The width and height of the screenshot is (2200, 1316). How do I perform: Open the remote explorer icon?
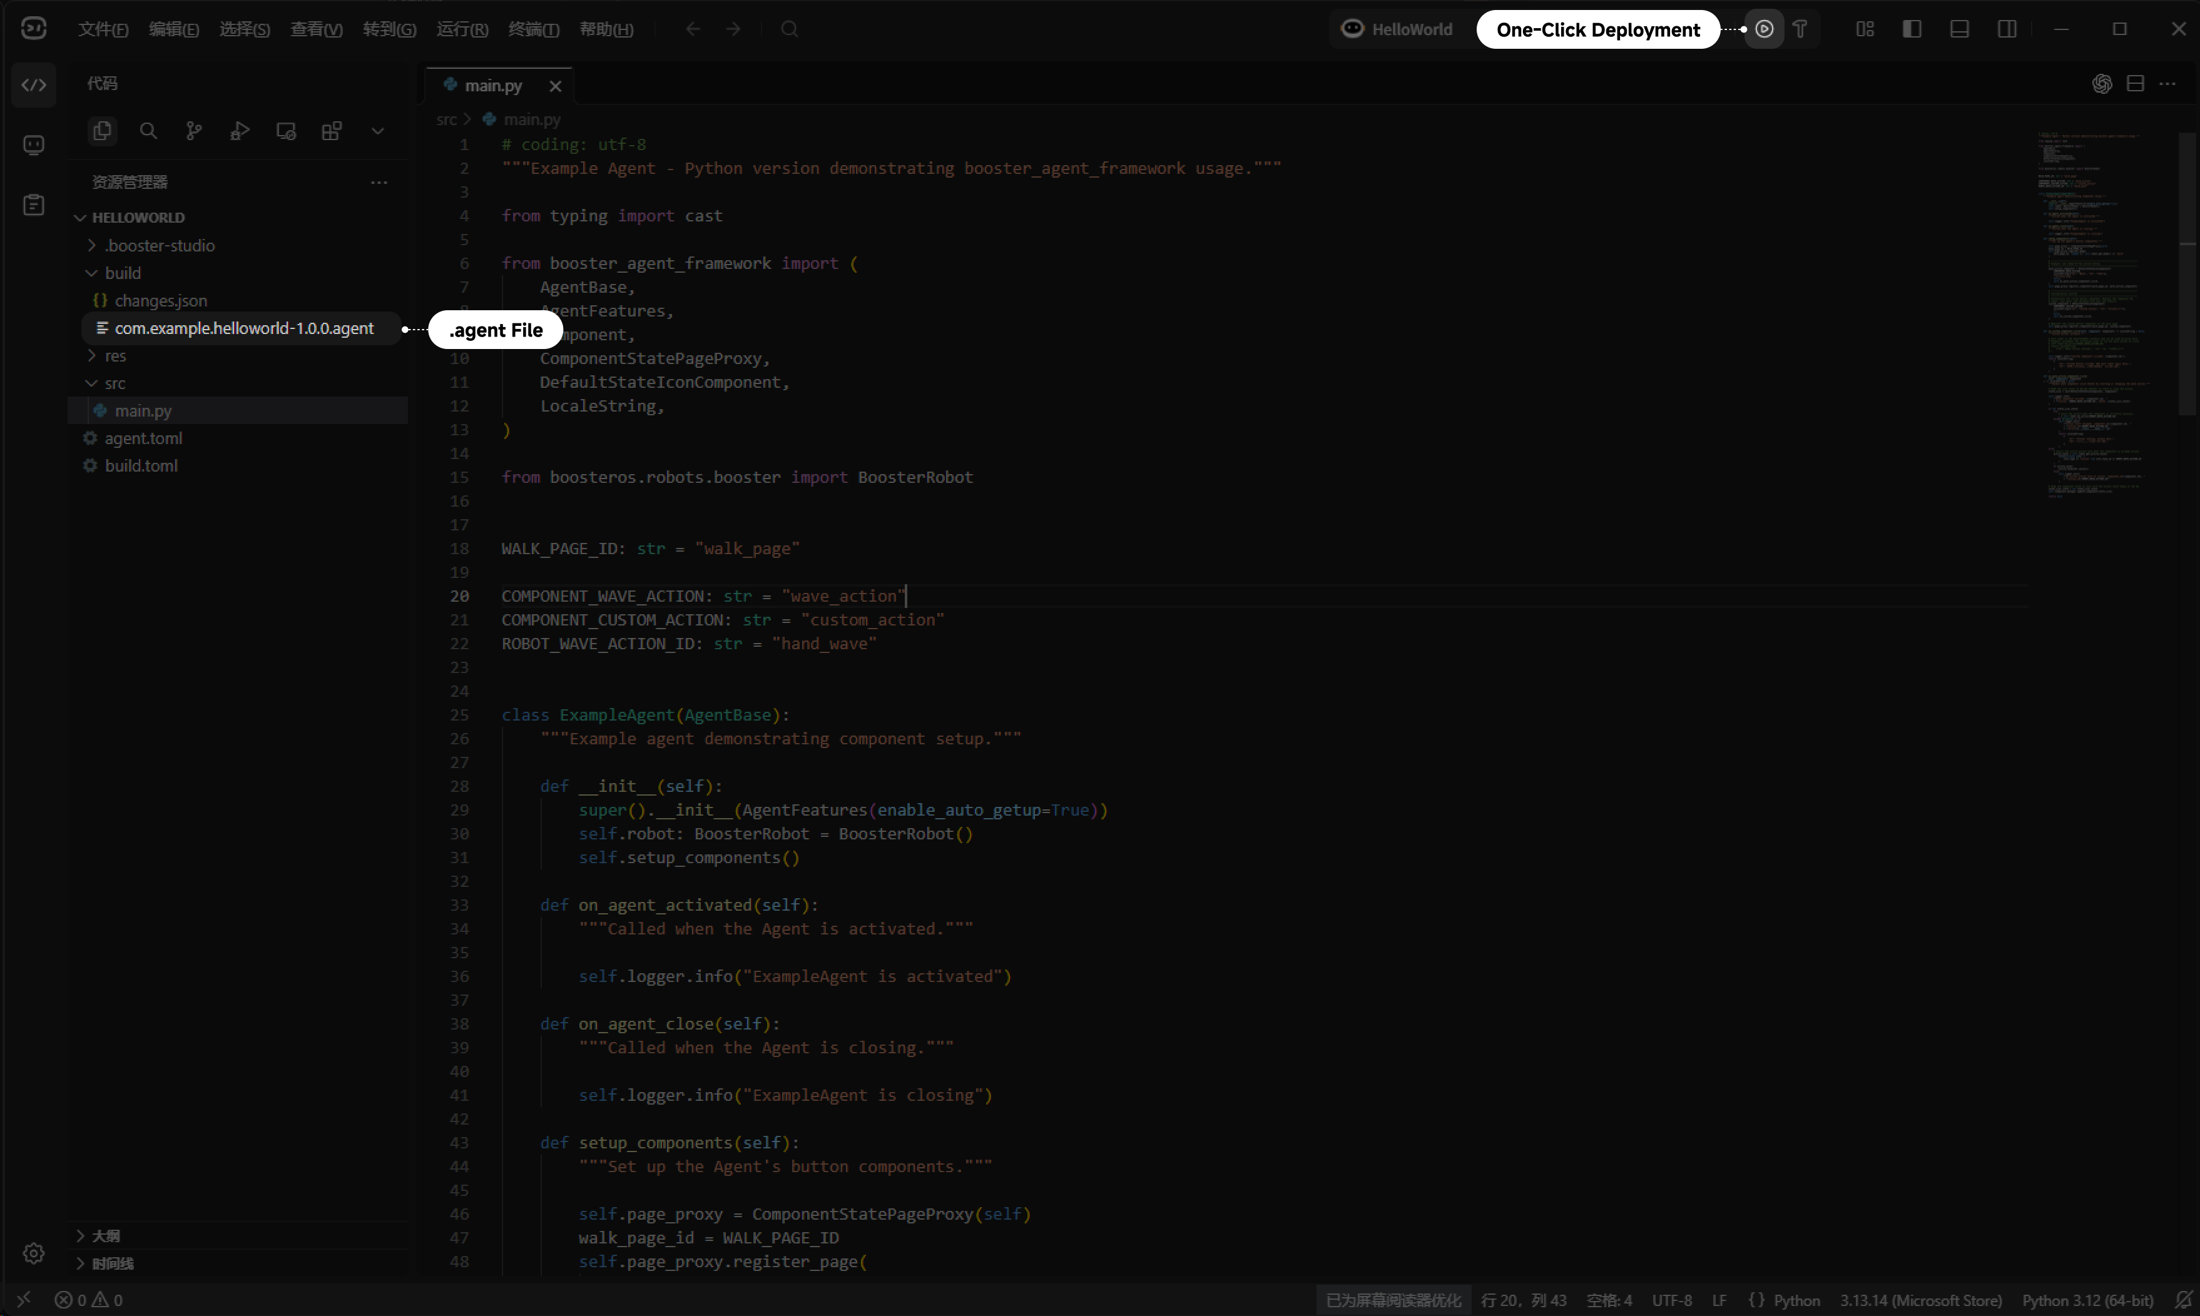[286, 131]
